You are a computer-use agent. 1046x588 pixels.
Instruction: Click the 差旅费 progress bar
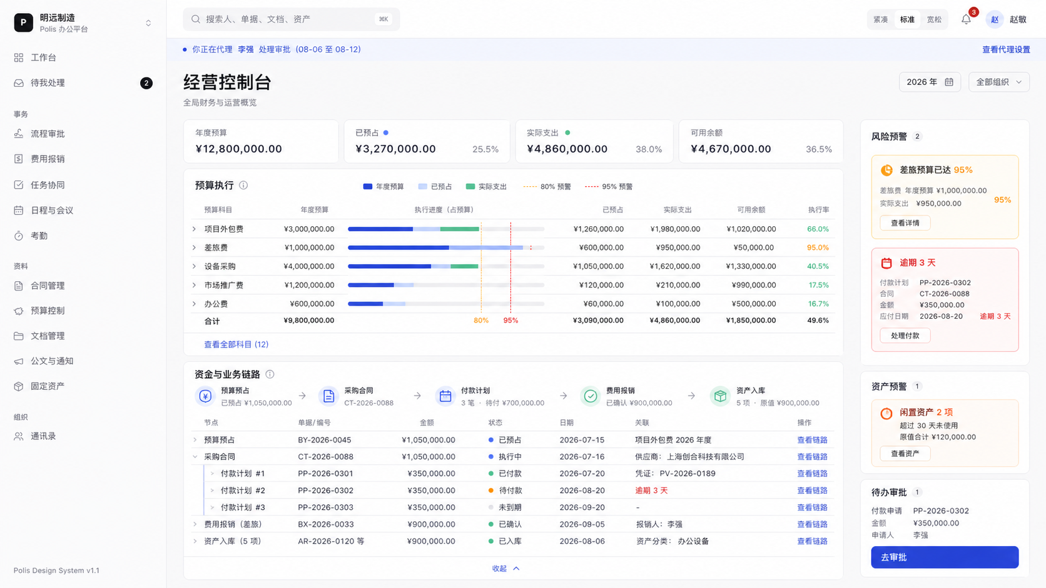(x=445, y=248)
